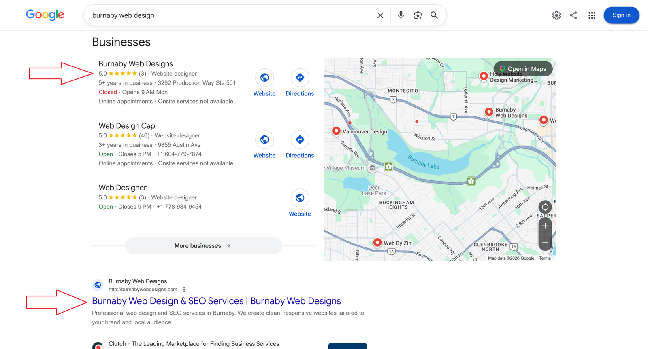This screenshot has width=648, height=349.
Task: Open three-dot menu beside burnabywebdesigns.com
Action: pyautogui.click(x=184, y=290)
